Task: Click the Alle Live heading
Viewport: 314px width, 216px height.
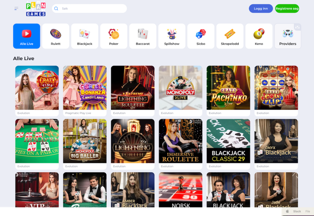Action: 24,59
